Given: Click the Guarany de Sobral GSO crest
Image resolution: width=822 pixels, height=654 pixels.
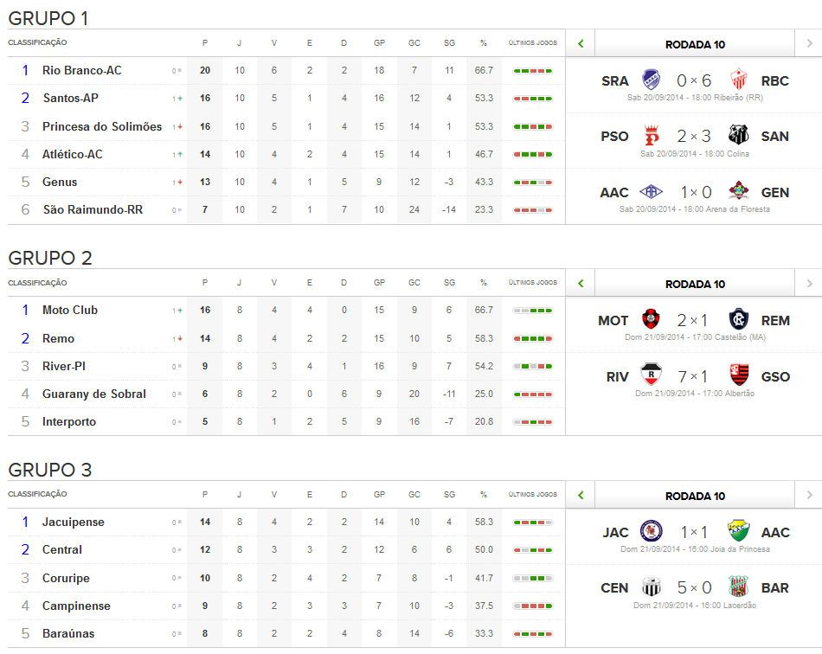Looking at the screenshot, I should click(x=739, y=376).
